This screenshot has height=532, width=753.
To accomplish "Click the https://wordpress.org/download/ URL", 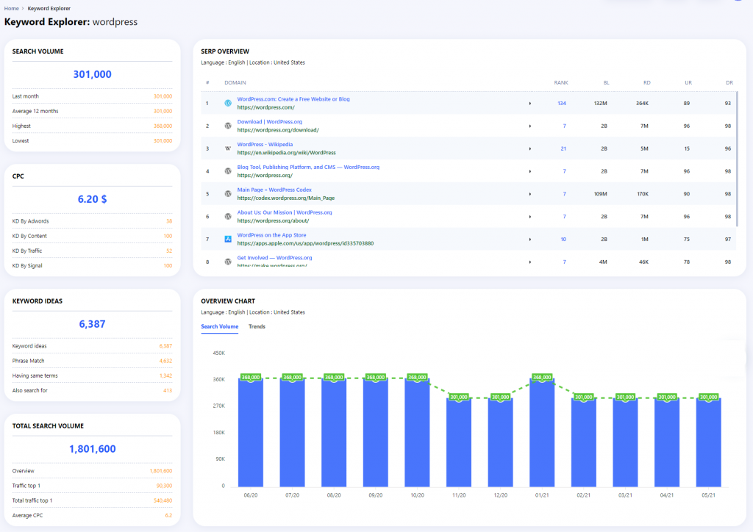I will [278, 130].
